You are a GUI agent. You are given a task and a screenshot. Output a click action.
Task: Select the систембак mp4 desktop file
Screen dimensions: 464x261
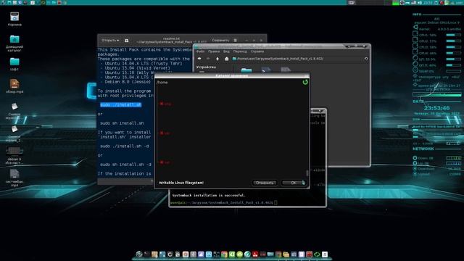(14, 178)
